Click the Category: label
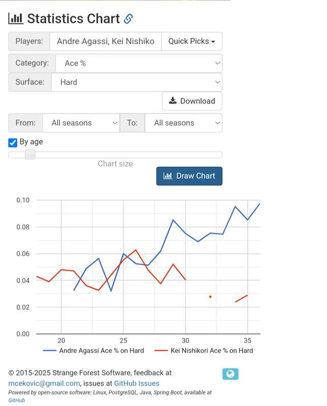This screenshot has height=406, width=327. tap(32, 63)
